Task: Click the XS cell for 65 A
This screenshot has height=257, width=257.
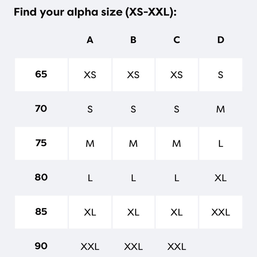Action: pyautogui.click(x=90, y=75)
